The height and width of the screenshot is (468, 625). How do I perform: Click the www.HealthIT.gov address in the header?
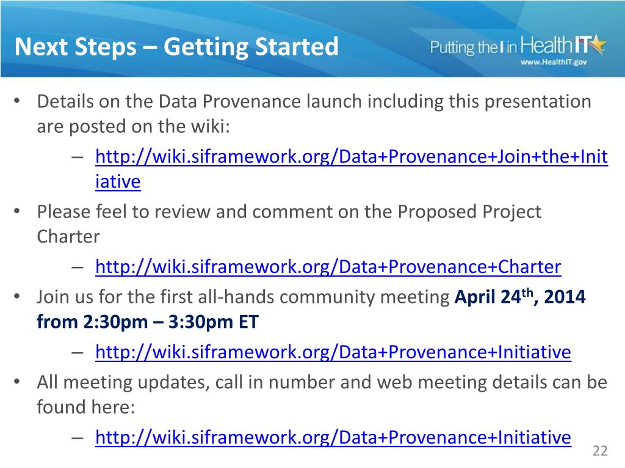coord(554,63)
